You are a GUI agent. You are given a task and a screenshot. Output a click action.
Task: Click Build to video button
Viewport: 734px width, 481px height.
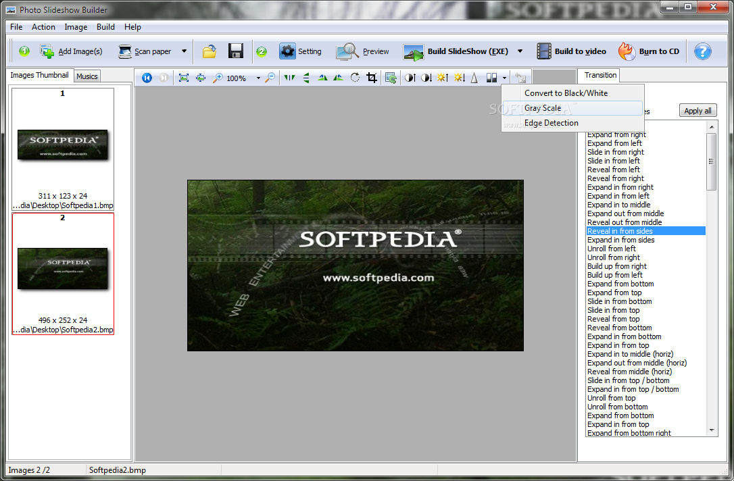[571, 51]
